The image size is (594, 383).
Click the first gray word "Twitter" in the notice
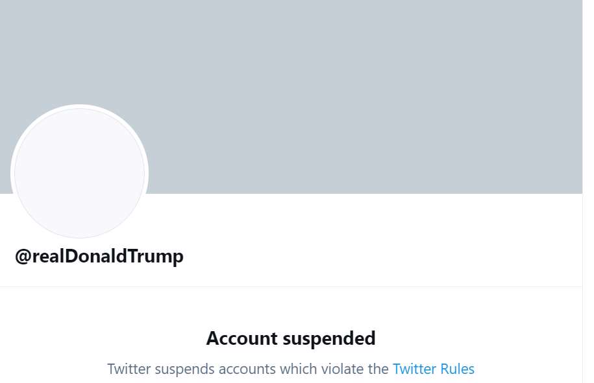click(x=129, y=369)
